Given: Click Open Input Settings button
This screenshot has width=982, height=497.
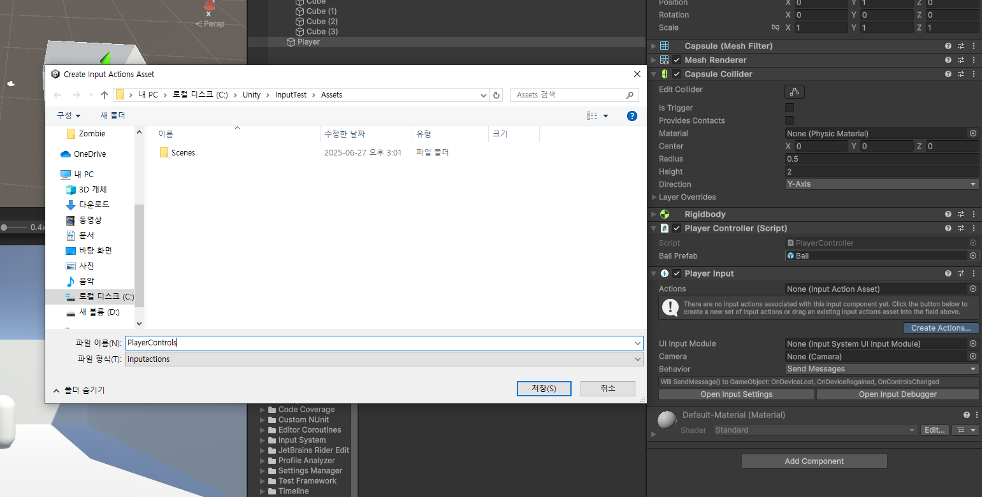Looking at the screenshot, I should pos(736,394).
